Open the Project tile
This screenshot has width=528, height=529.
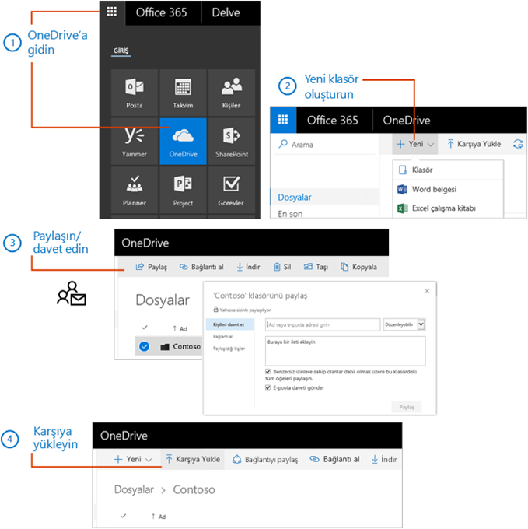click(x=183, y=190)
